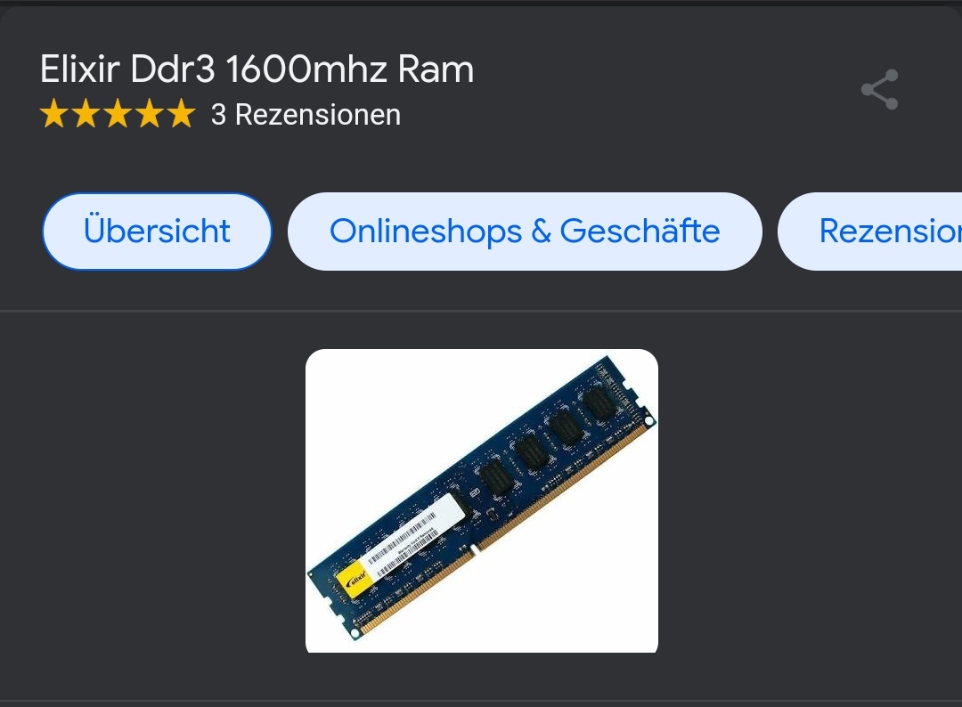Screen dimensions: 962x707
Task: Open the RAM module product image
Action: point(482,500)
